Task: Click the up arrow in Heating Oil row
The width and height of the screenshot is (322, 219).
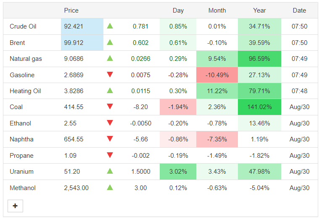Action: click(x=110, y=90)
